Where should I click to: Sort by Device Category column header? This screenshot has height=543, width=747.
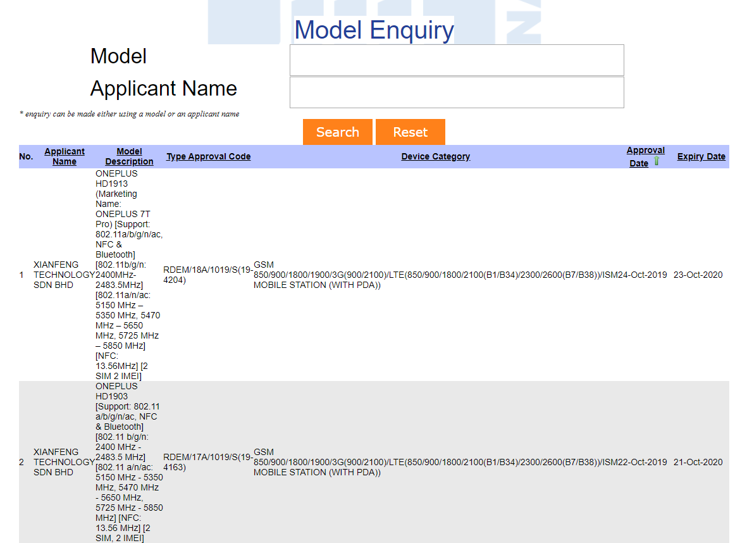pyautogui.click(x=435, y=156)
